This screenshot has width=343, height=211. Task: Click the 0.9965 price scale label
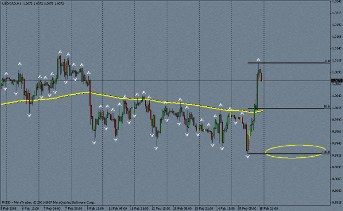pyautogui.click(x=337, y=132)
